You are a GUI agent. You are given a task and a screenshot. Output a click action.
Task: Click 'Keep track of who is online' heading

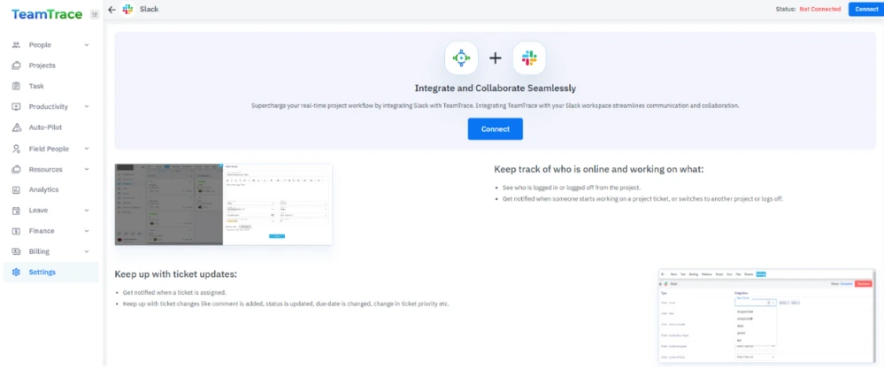pyautogui.click(x=599, y=169)
